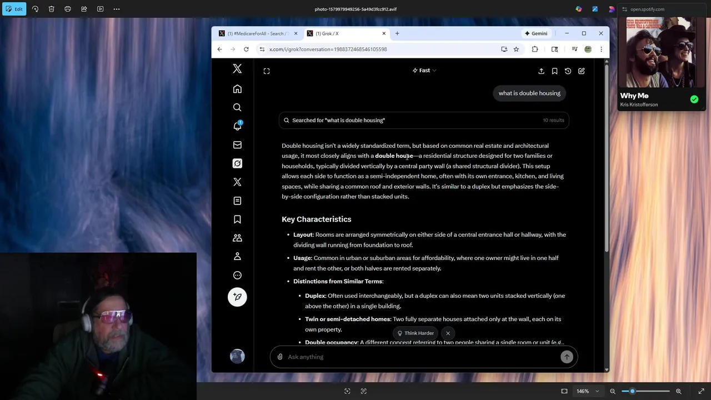Image resolution: width=711 pixels, height=400 pixels.
Task: Open Chrome three-dot menu
Action: [x=601, y=49]
